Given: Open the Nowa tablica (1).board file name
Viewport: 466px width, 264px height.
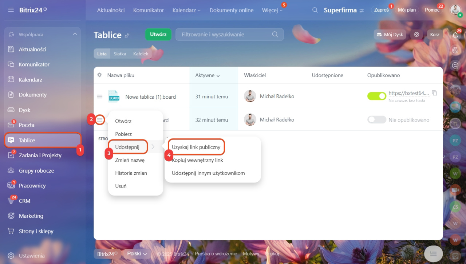Looking at the screenshot, I should coord(151,97).
